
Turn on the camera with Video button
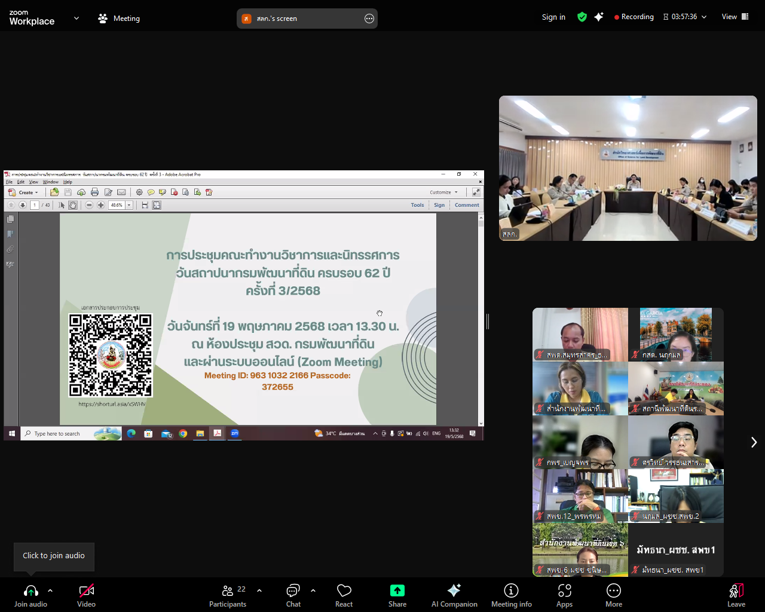click(x=86, y=591)
